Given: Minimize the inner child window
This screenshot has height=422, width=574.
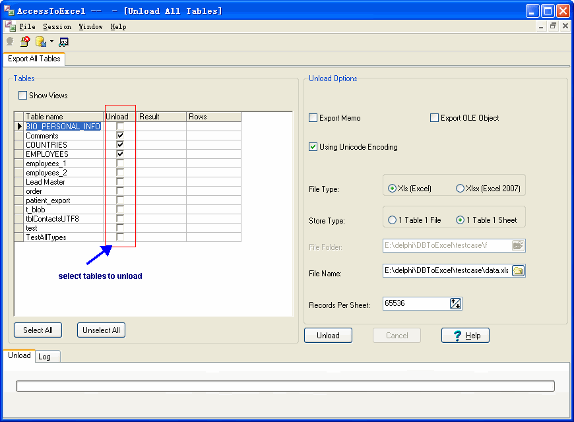Looking at the screenshot, I should tap(541, 26).
